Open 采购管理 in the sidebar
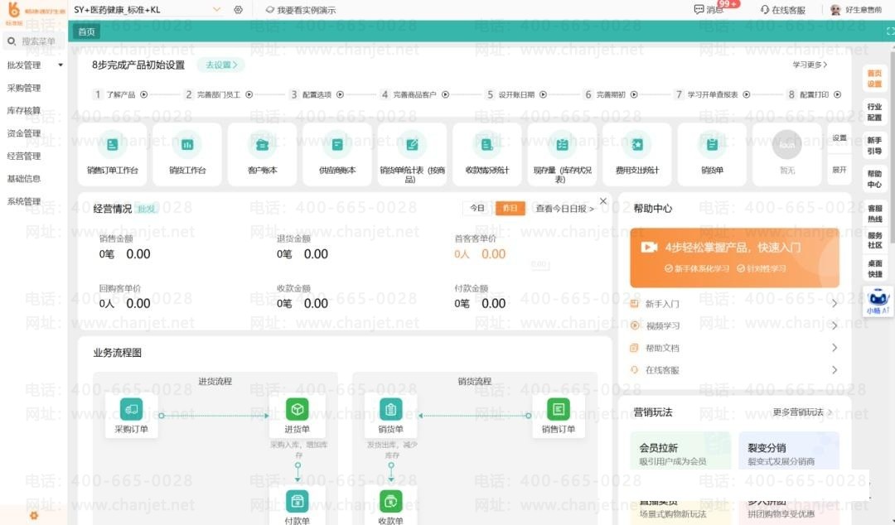This screenshot has width=895, height=525. point(24,88)
